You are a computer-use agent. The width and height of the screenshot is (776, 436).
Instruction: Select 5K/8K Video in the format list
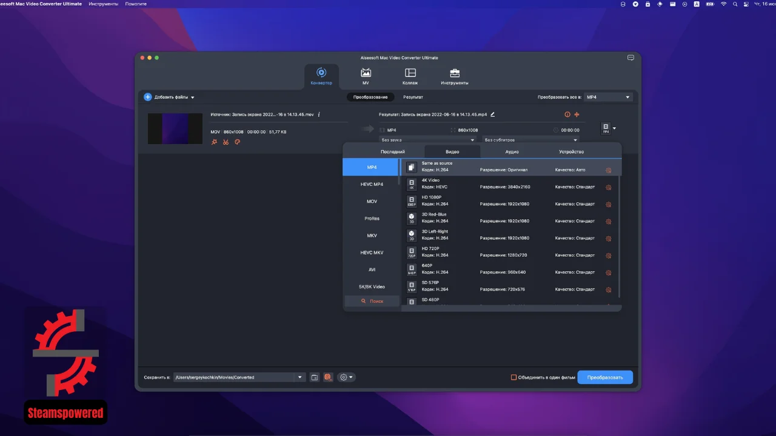point(372,286)
